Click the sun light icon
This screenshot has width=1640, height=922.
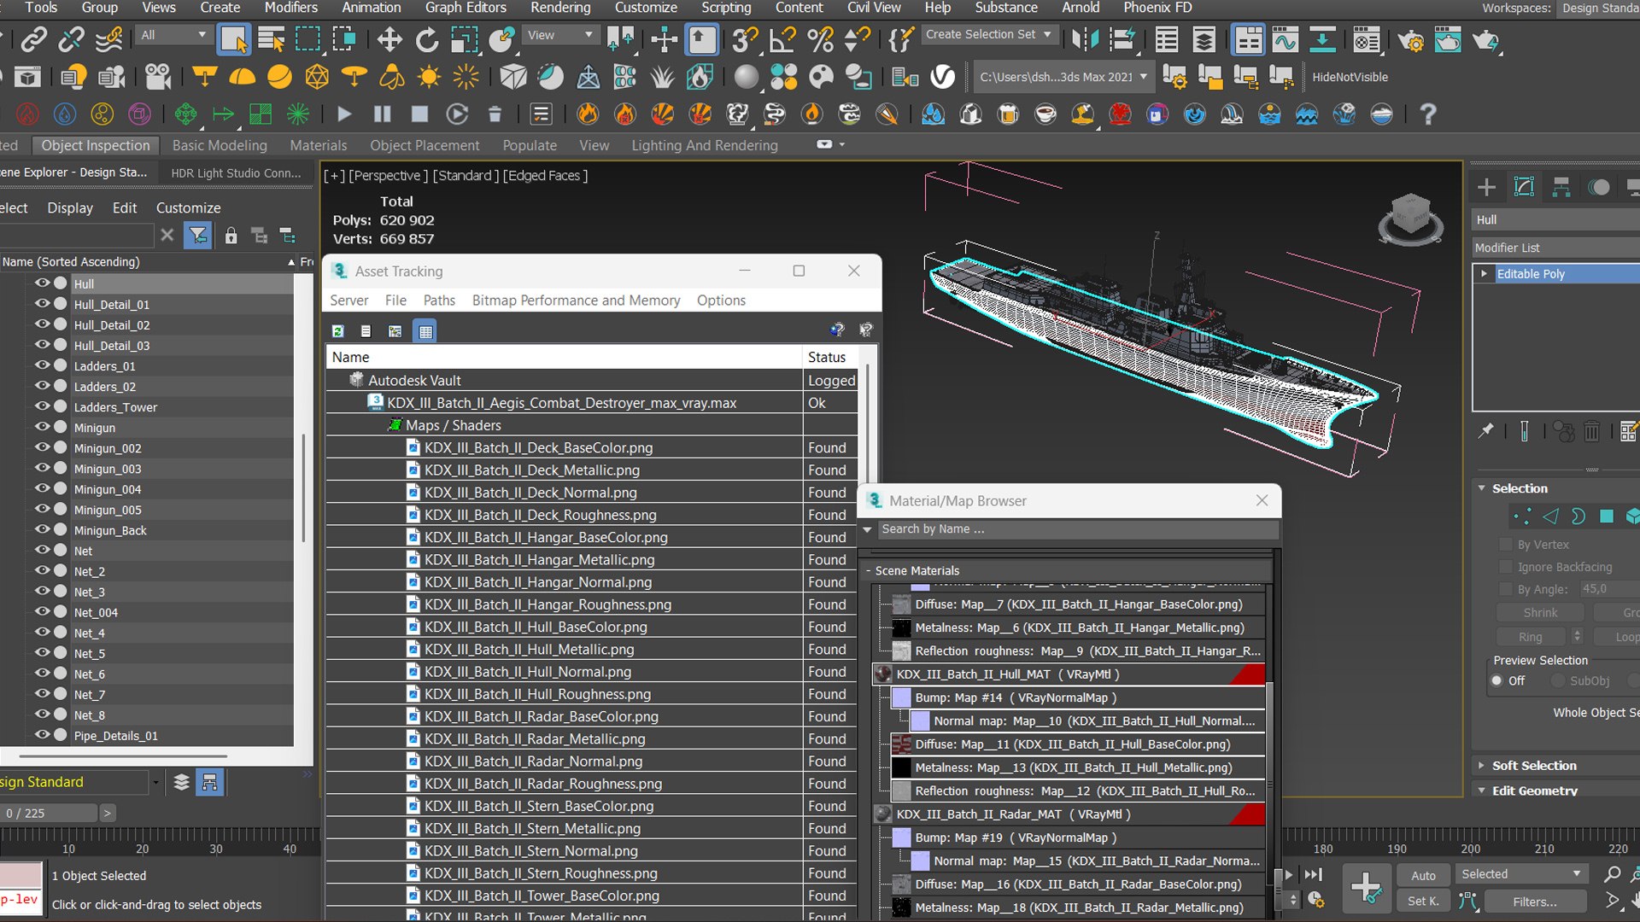429,77
